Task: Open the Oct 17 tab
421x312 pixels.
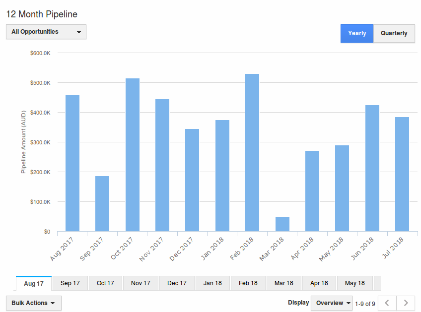Action: [x=105, y=283]
